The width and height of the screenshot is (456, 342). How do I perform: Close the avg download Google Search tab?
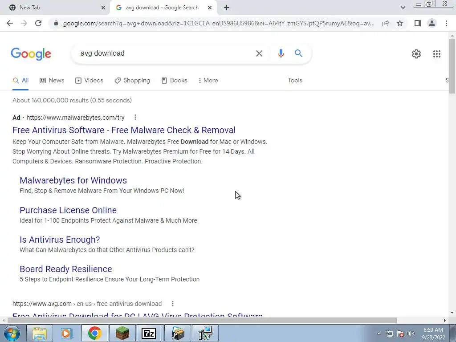(x=210, y=8)
